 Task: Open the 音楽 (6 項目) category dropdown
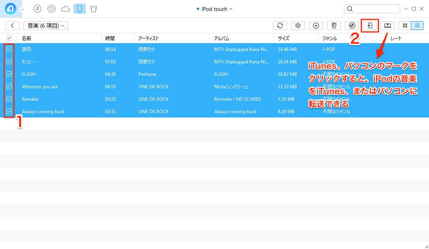46,26
